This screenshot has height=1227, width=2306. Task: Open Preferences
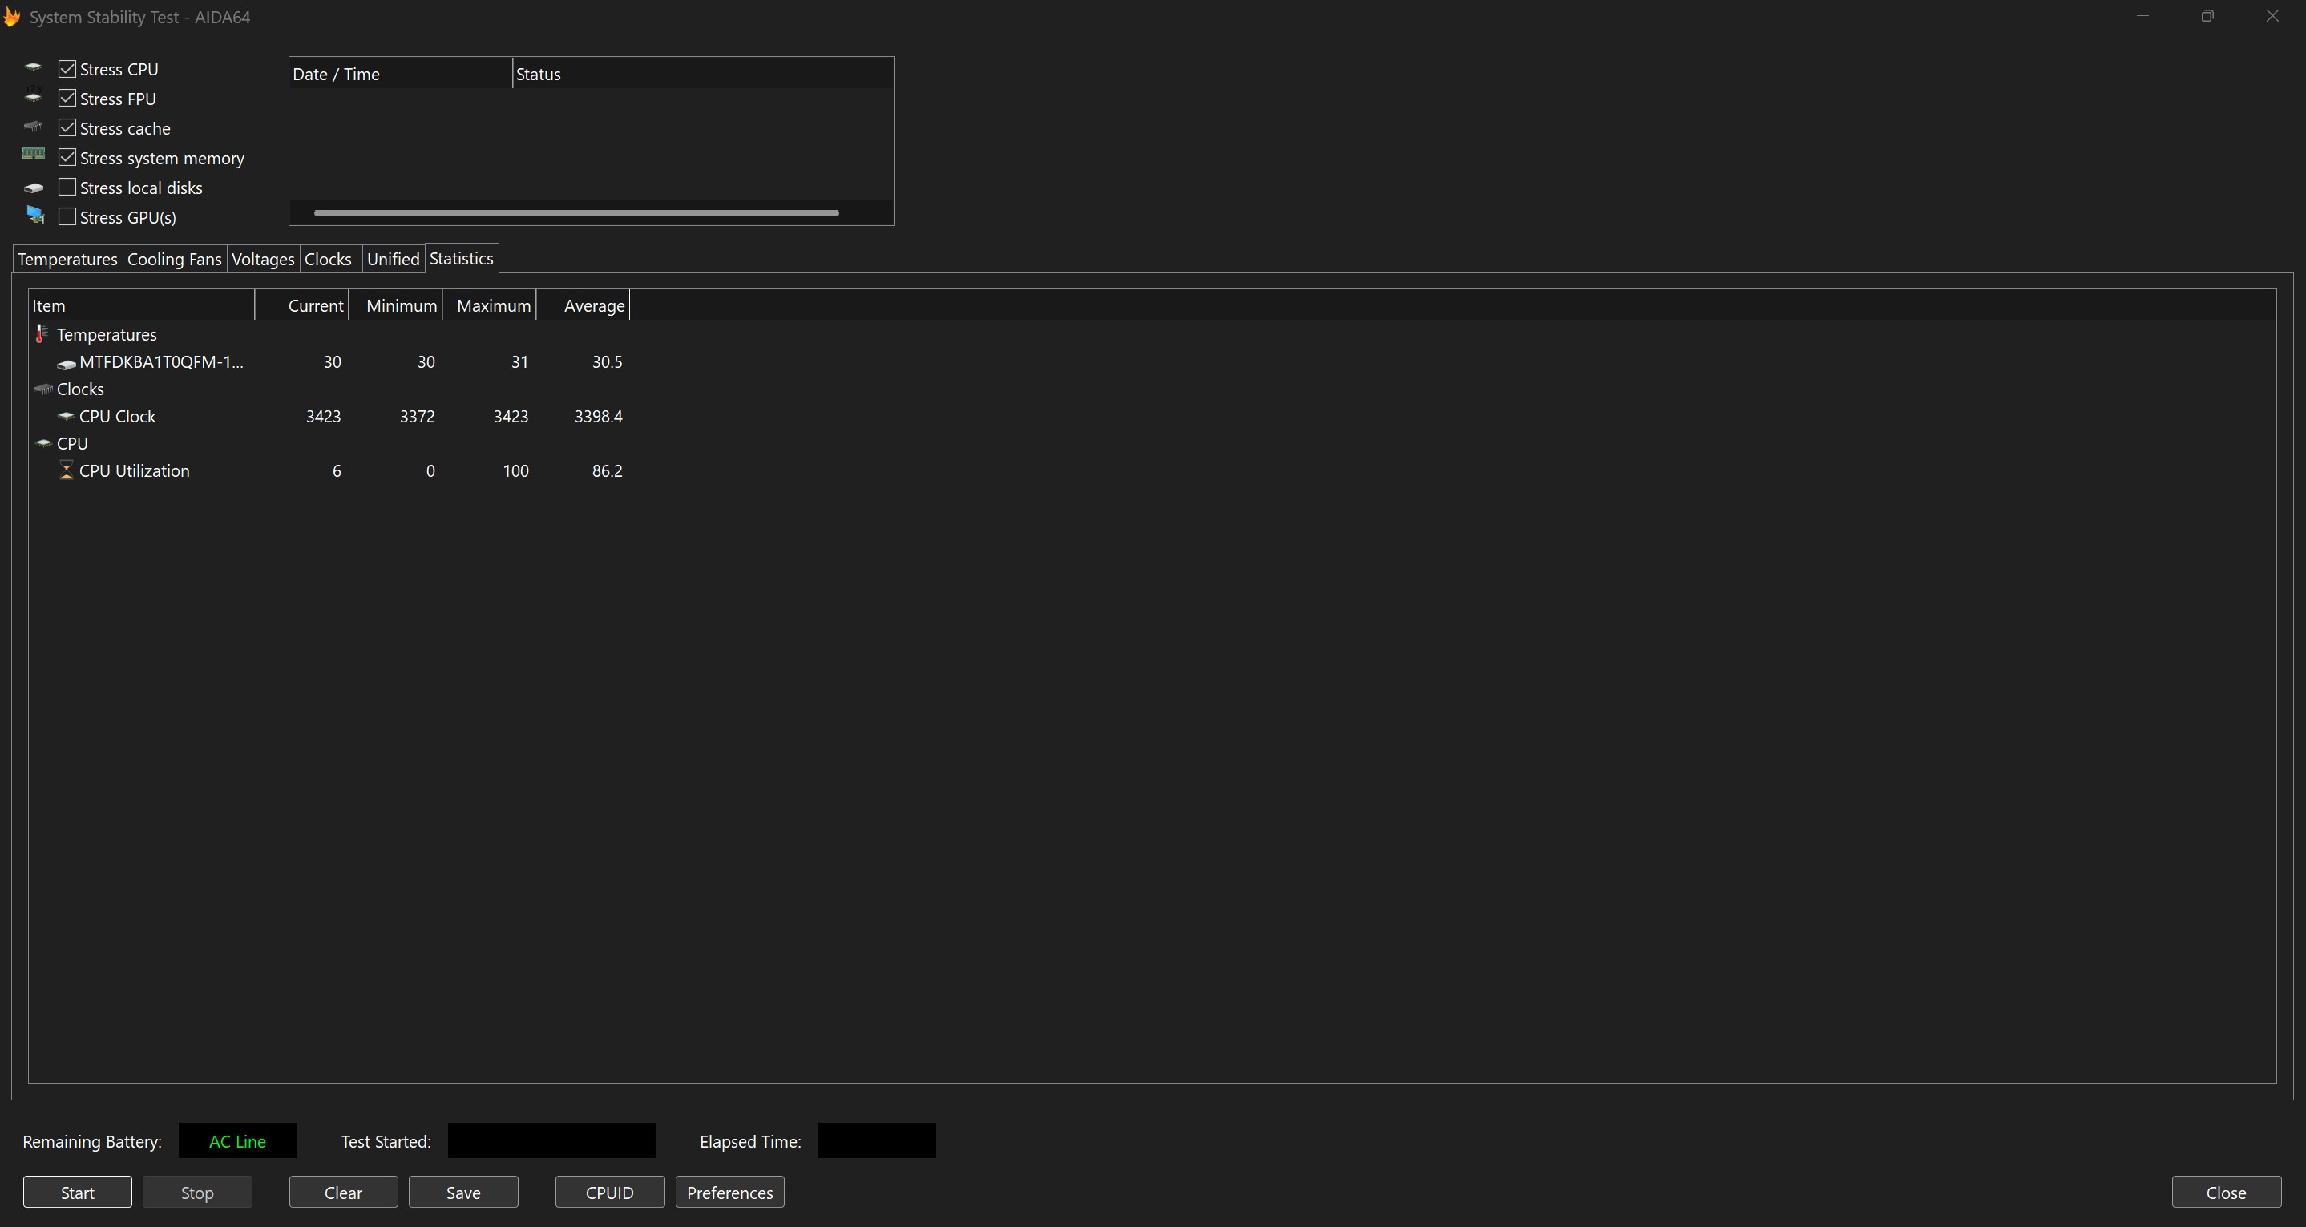coord(730,1192)
